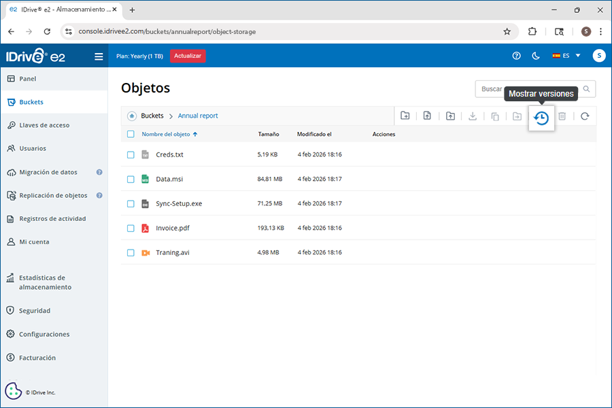Open the user profile avatar menu
Viewport: 612px width, 408px height.
tap(598, 56)
